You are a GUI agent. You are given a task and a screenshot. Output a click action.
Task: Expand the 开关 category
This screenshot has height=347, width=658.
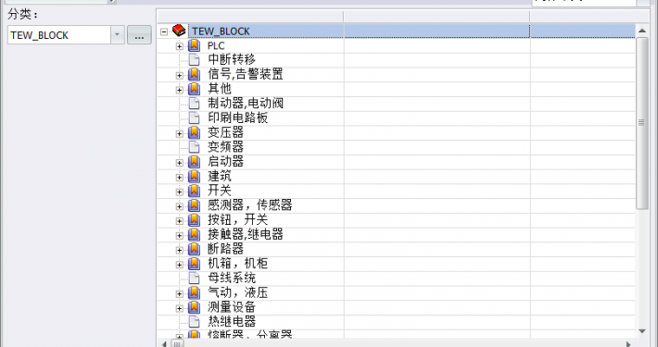click(x=179, y=192)
